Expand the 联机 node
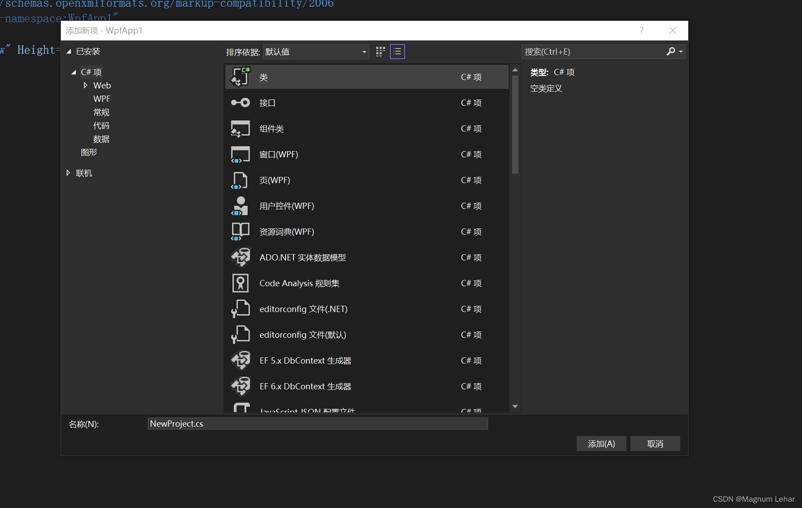Image resolution: width=802 pixels, height=508 pixels. 68,172
